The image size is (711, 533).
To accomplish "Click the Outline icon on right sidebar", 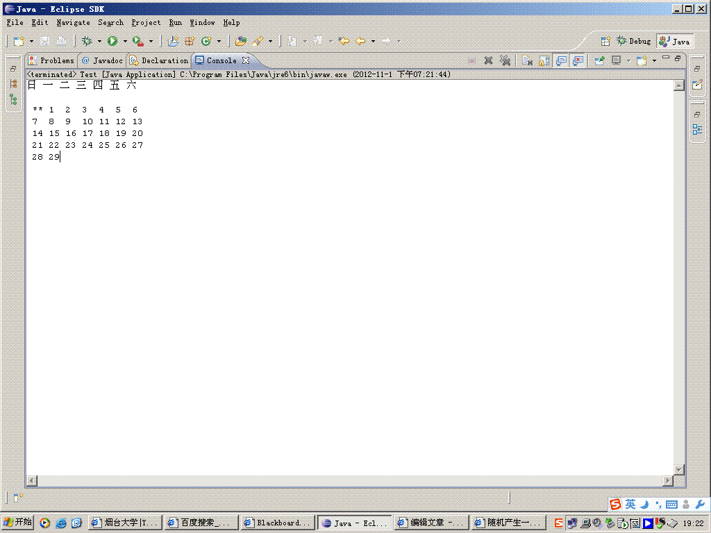I will point(697,130).
